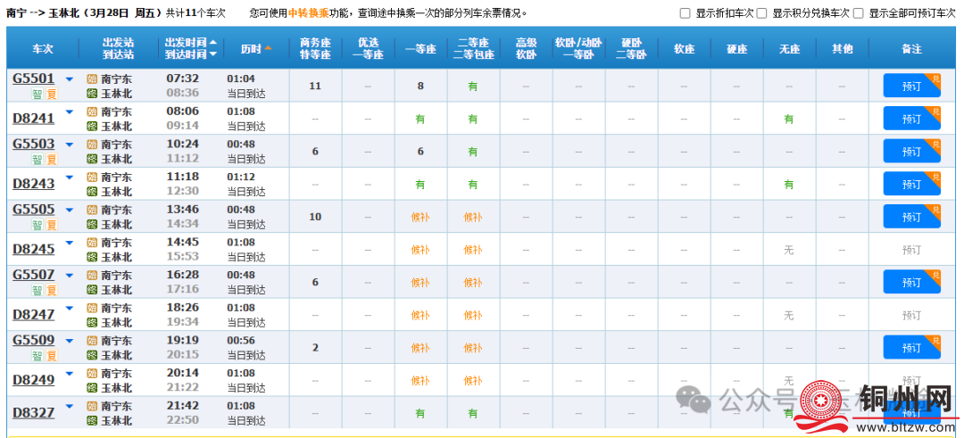Click the 复 icon under train G5503

52,160
